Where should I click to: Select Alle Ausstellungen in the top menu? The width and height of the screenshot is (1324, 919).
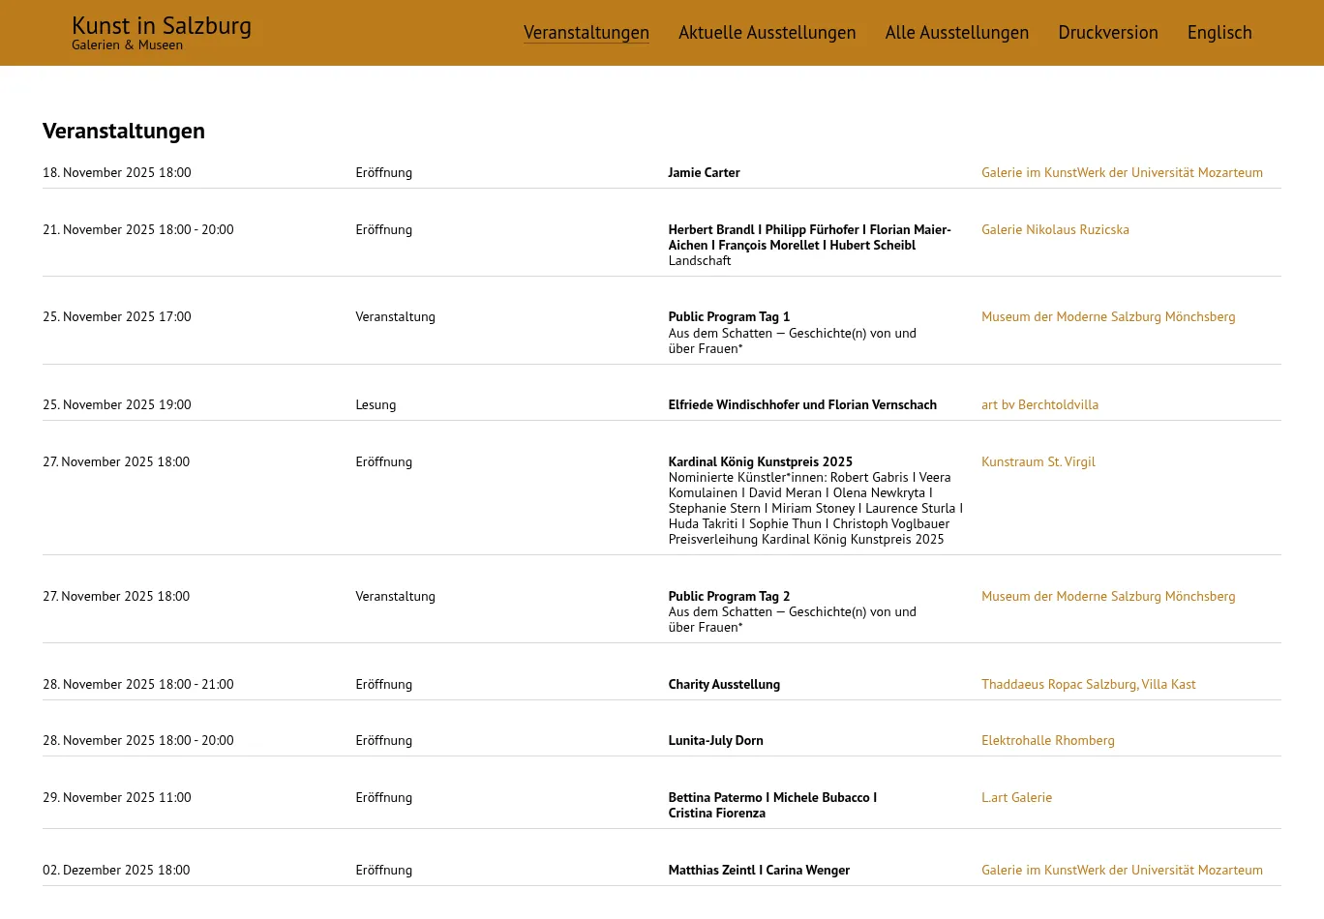pos(956,33)
